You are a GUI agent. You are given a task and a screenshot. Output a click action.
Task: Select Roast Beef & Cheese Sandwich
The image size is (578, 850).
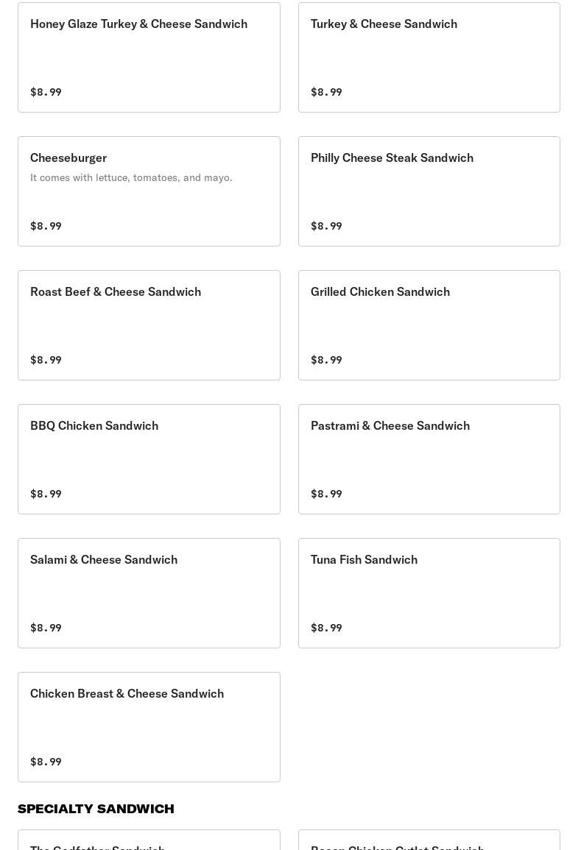point(149,325)
